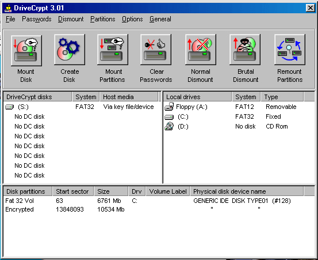The image size is (318, 260).
Task: Run Normal Dismount from the toolbar
Action: tap(201, 50)
